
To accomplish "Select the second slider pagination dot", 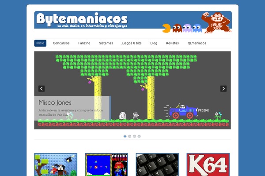I will 129,136.
